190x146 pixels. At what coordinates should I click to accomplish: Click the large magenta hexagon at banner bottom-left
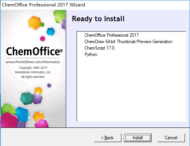click(x=9, y=120)
